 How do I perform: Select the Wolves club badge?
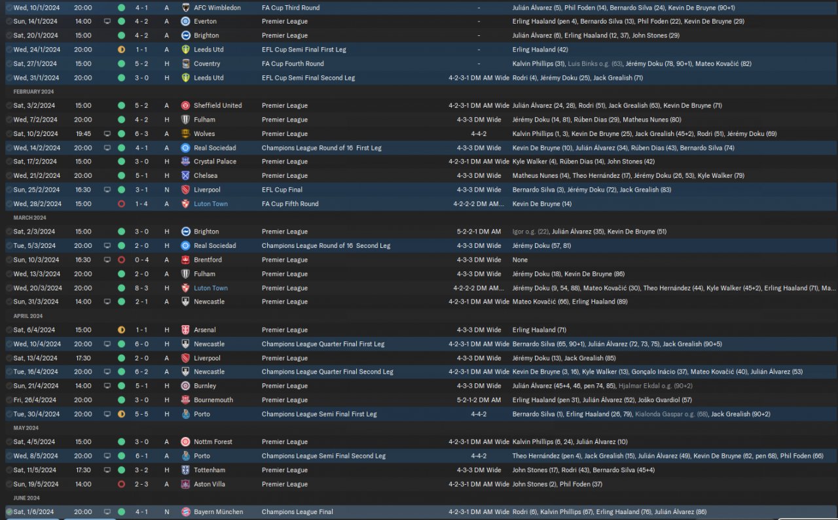point(185,134)
